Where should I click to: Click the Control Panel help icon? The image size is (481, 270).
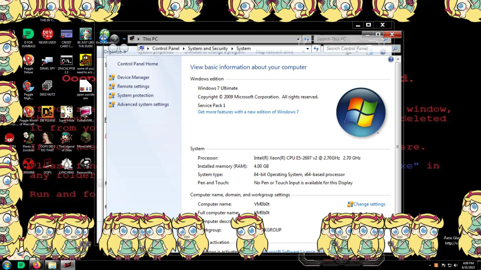click(x=391, y=59)
